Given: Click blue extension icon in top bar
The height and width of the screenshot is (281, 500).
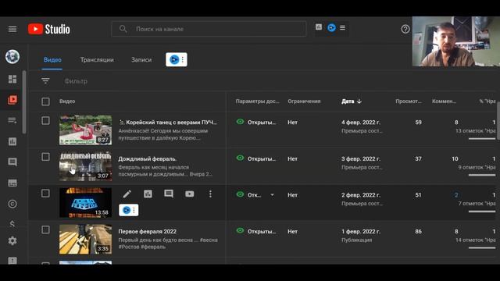Looking at the screenshot, I should (331, 28).
